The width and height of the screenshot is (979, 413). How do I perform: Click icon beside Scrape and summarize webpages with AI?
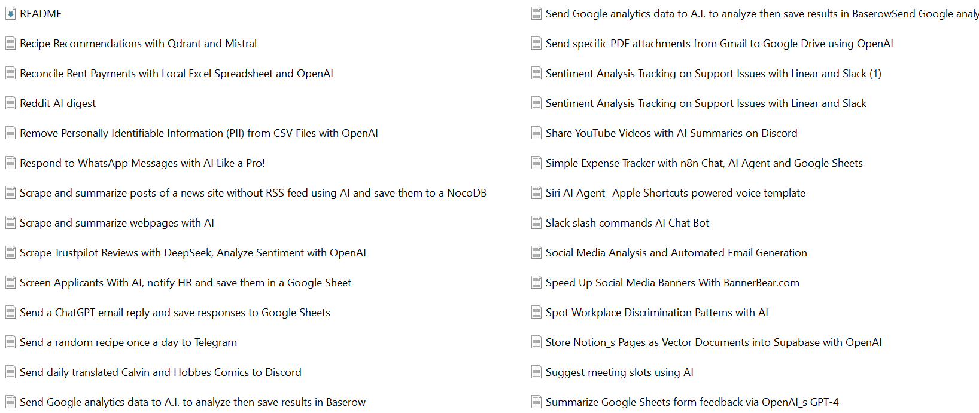[x=10, y=223]
